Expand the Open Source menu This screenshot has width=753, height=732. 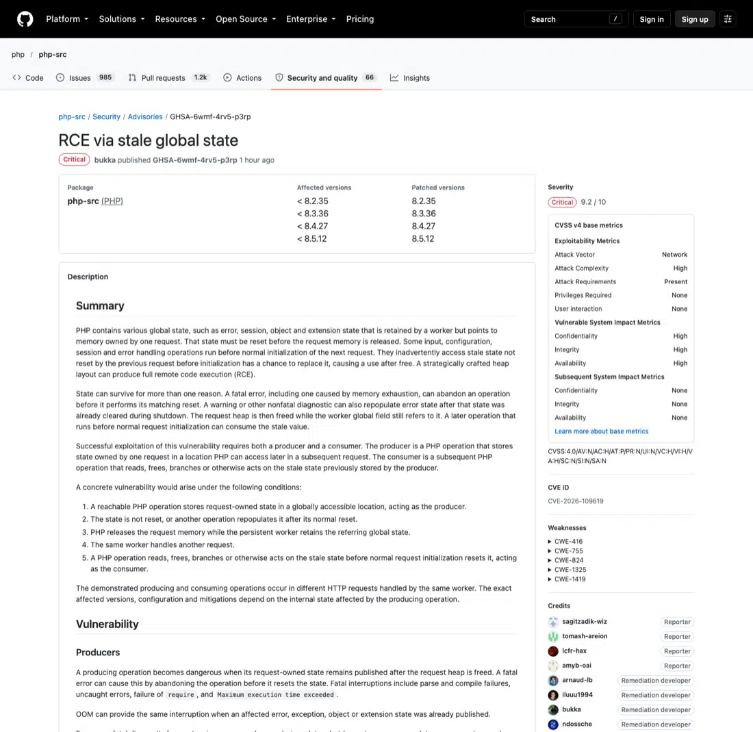pos(246,19)
